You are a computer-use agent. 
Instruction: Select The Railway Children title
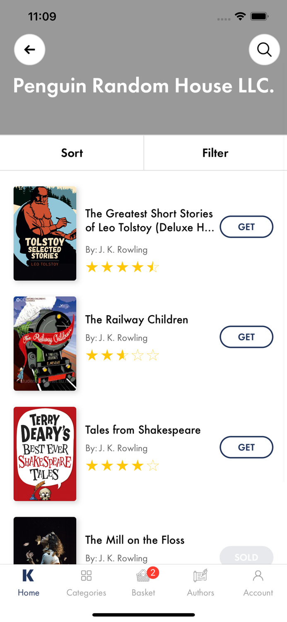point(137,320)
